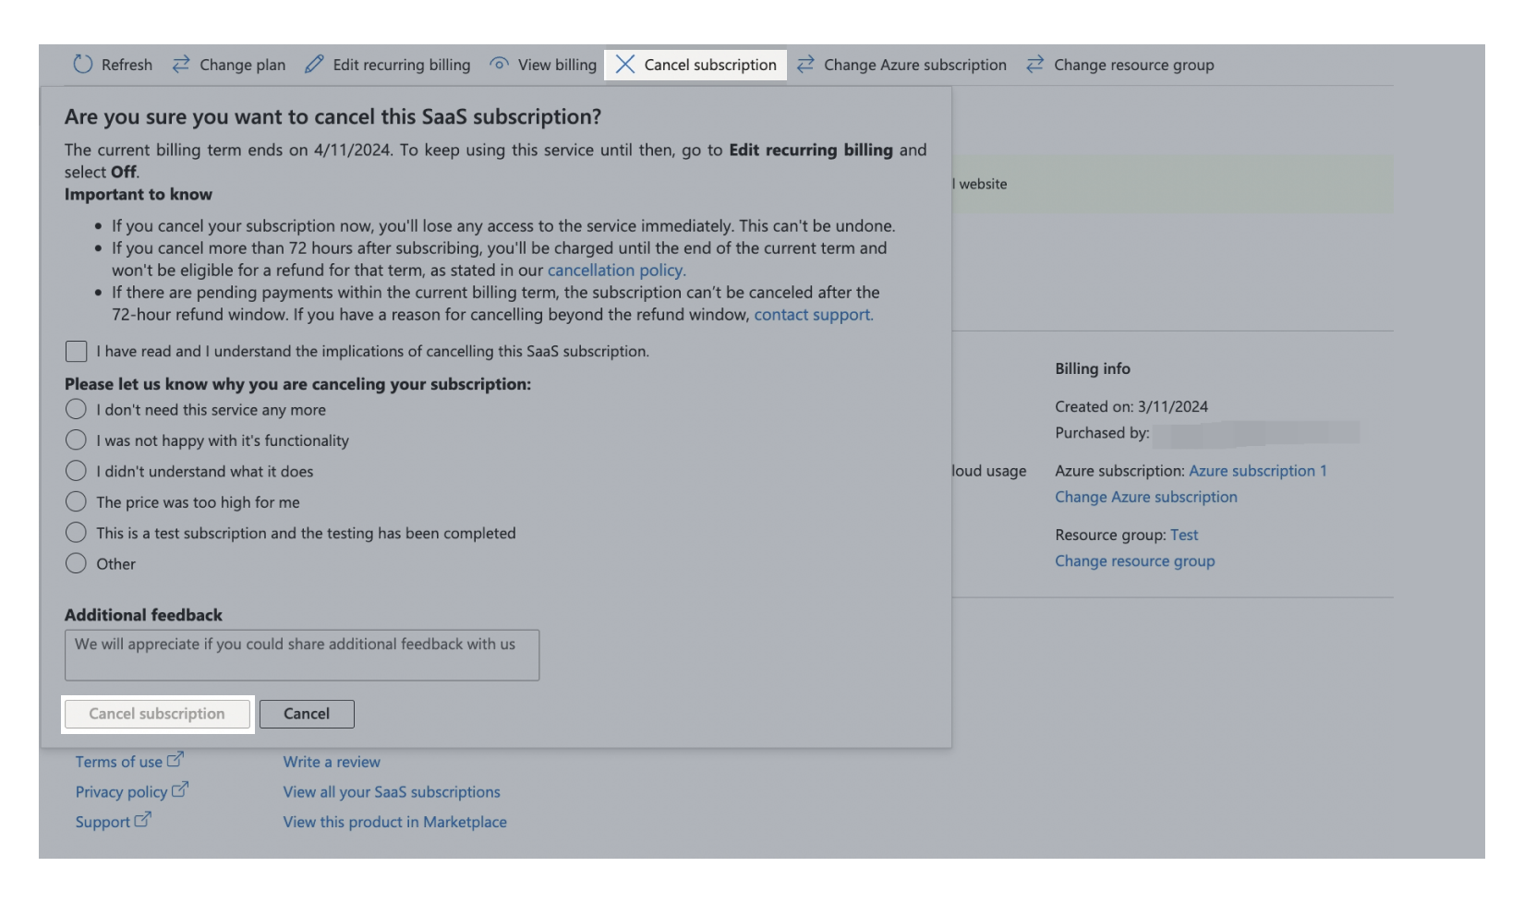1524x903 pixels.
Task: Select "The price was too high for me"
Action: click(77, 501)
